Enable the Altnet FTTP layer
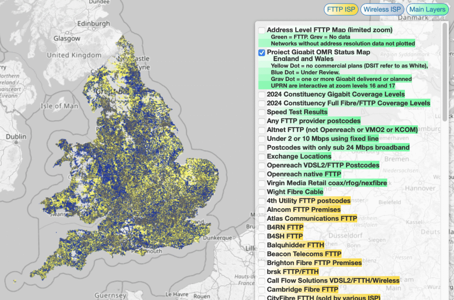This screenshot has width=454, height=300. [261, 129]
